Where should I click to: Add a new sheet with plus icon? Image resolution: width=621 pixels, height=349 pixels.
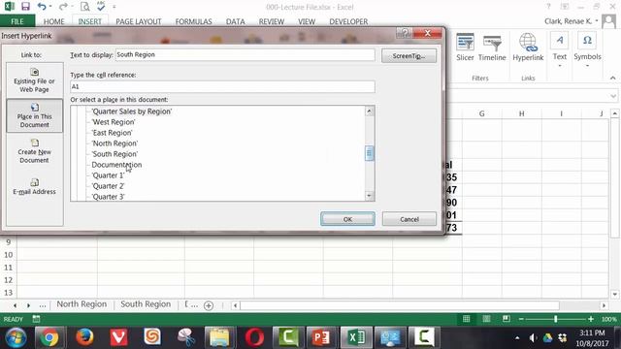209,305
